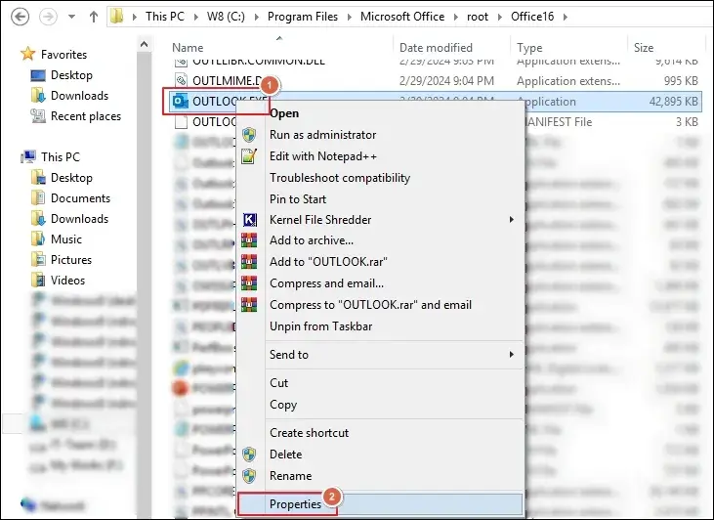Choose Troubleshoot compatibility

pyautogui.click(x=381, y=177)
